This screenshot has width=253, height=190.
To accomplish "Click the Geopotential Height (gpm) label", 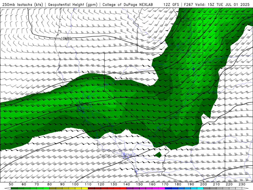I will point(73,4).
